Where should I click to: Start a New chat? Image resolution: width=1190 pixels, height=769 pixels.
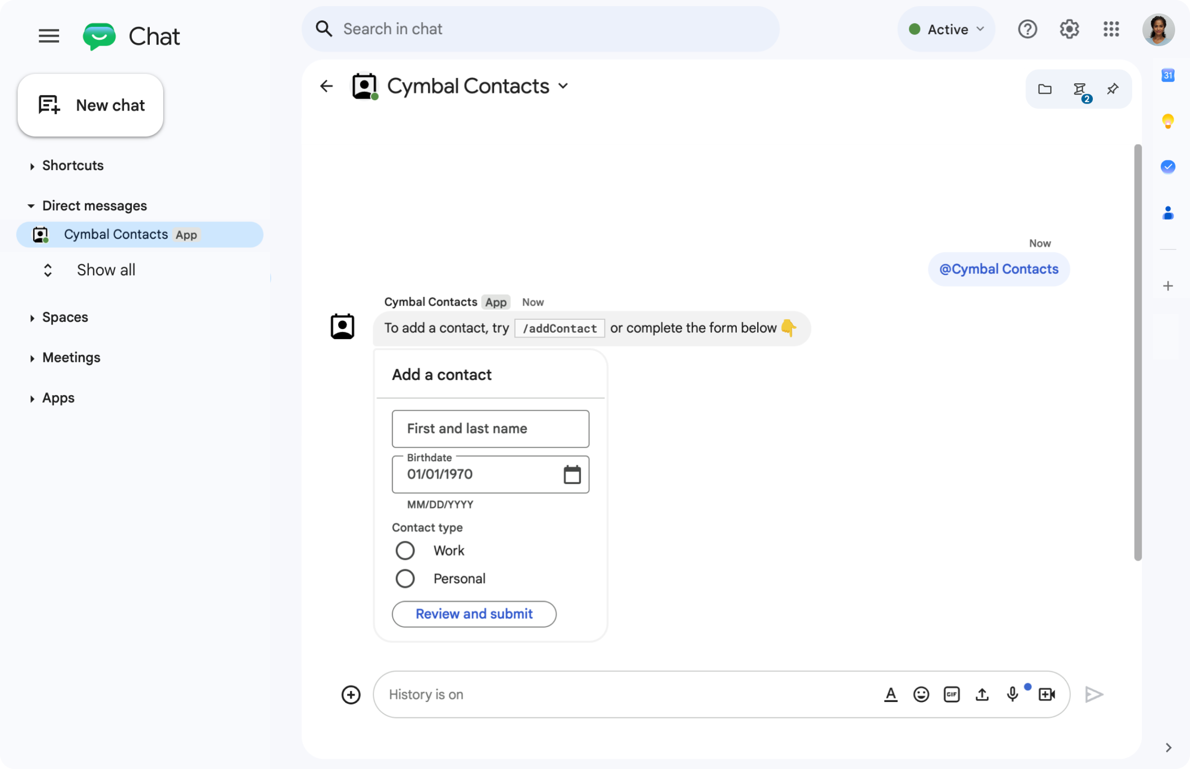click(x=90, y=106)
